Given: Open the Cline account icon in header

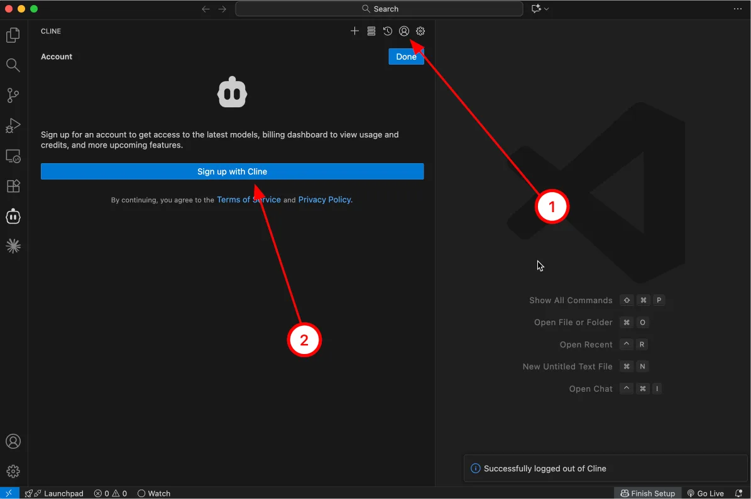Looking at the screenshot, I should (x=404, y=31).
